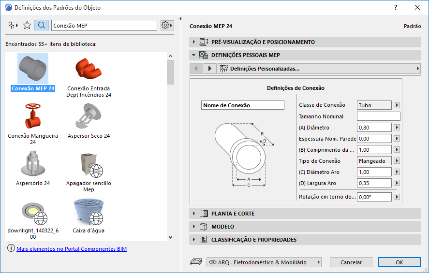Click (C) Diâmetro Aro value field
Image resolution: width=429 pixels, height=273 pixels.
pos(374,172)
